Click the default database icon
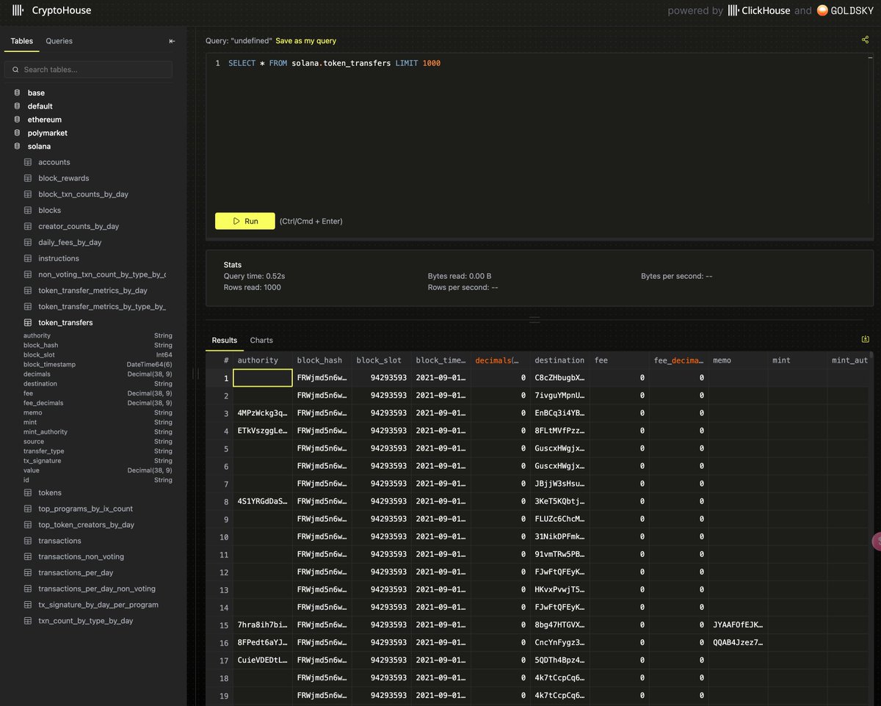Viewport: 881px width, 706px height. point(17,106)
